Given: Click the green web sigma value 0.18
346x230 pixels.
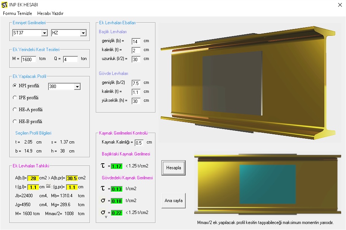Looking at the screenshot, I should [116, 201].
